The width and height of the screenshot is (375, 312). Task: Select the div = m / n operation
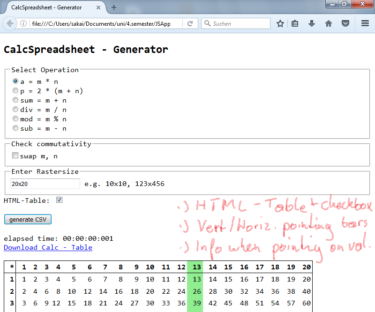(15, 109)
